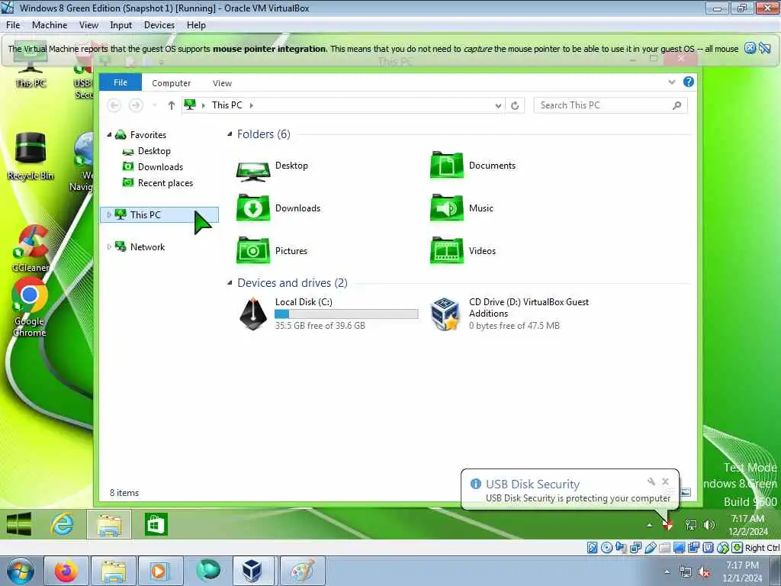This screenshot has height=586, width=781.
Task: Select the CD Drive (D:) VirtualBox Guest Additions icon
Action: tap(445, 314)
